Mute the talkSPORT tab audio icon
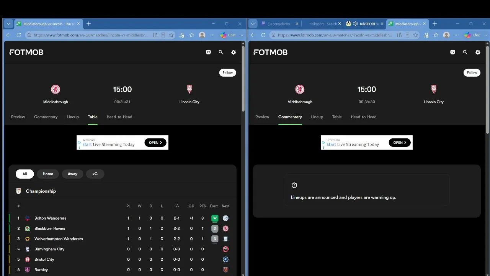The image size is (490, 276). [x=355, y=24]
